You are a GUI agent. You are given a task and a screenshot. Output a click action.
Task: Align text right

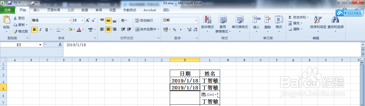[x=114, y=29]
